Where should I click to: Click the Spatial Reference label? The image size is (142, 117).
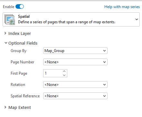pyautogui.click(x=25, y=96)
